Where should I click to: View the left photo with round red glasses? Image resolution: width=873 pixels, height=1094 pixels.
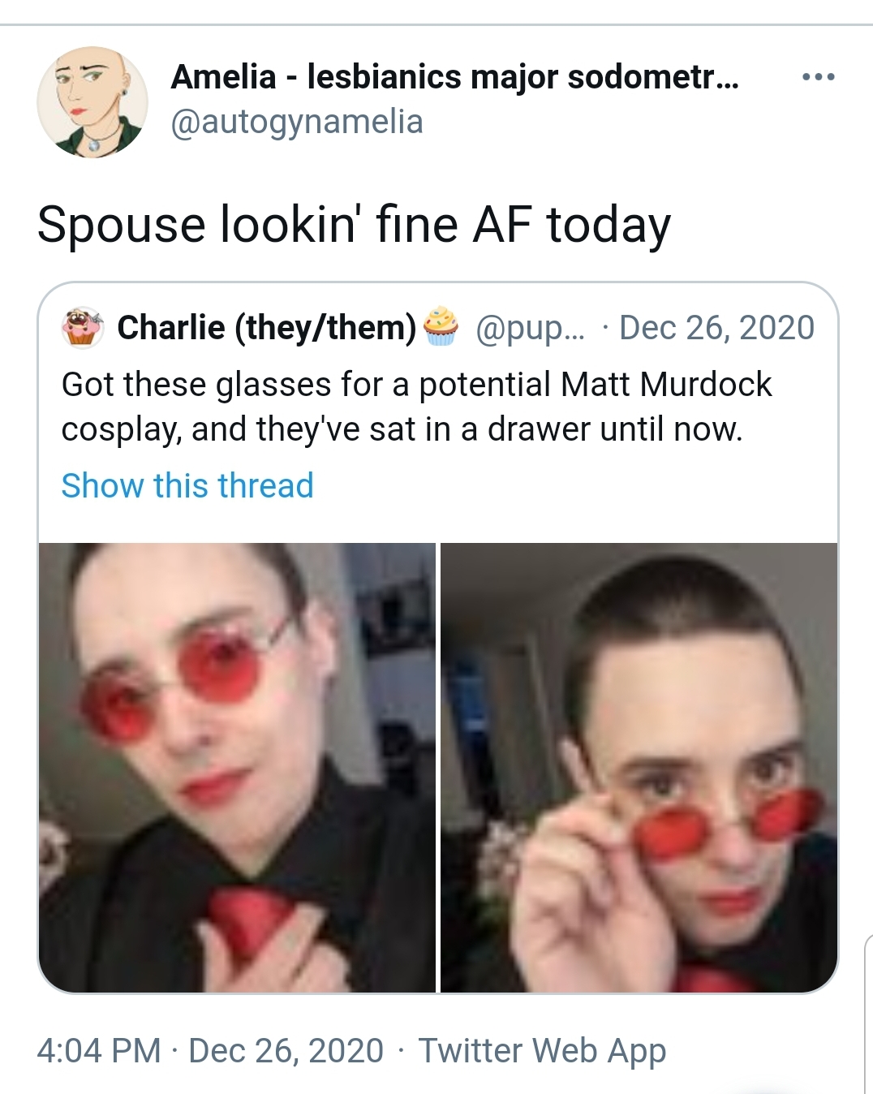[x=237, y=767]
